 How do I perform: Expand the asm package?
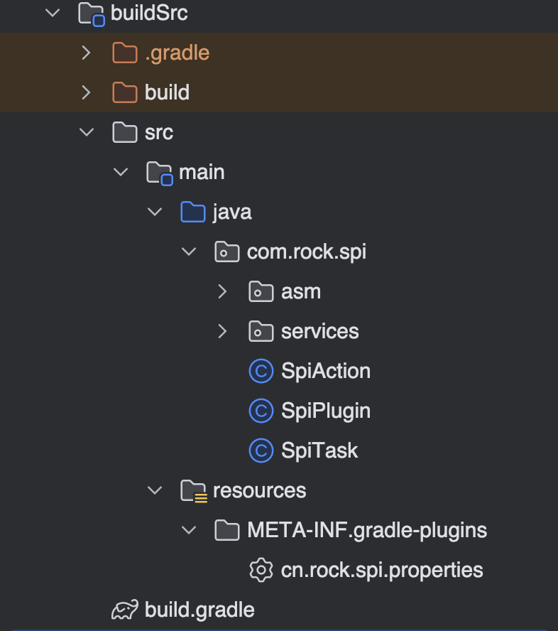[x=222, y=291]
